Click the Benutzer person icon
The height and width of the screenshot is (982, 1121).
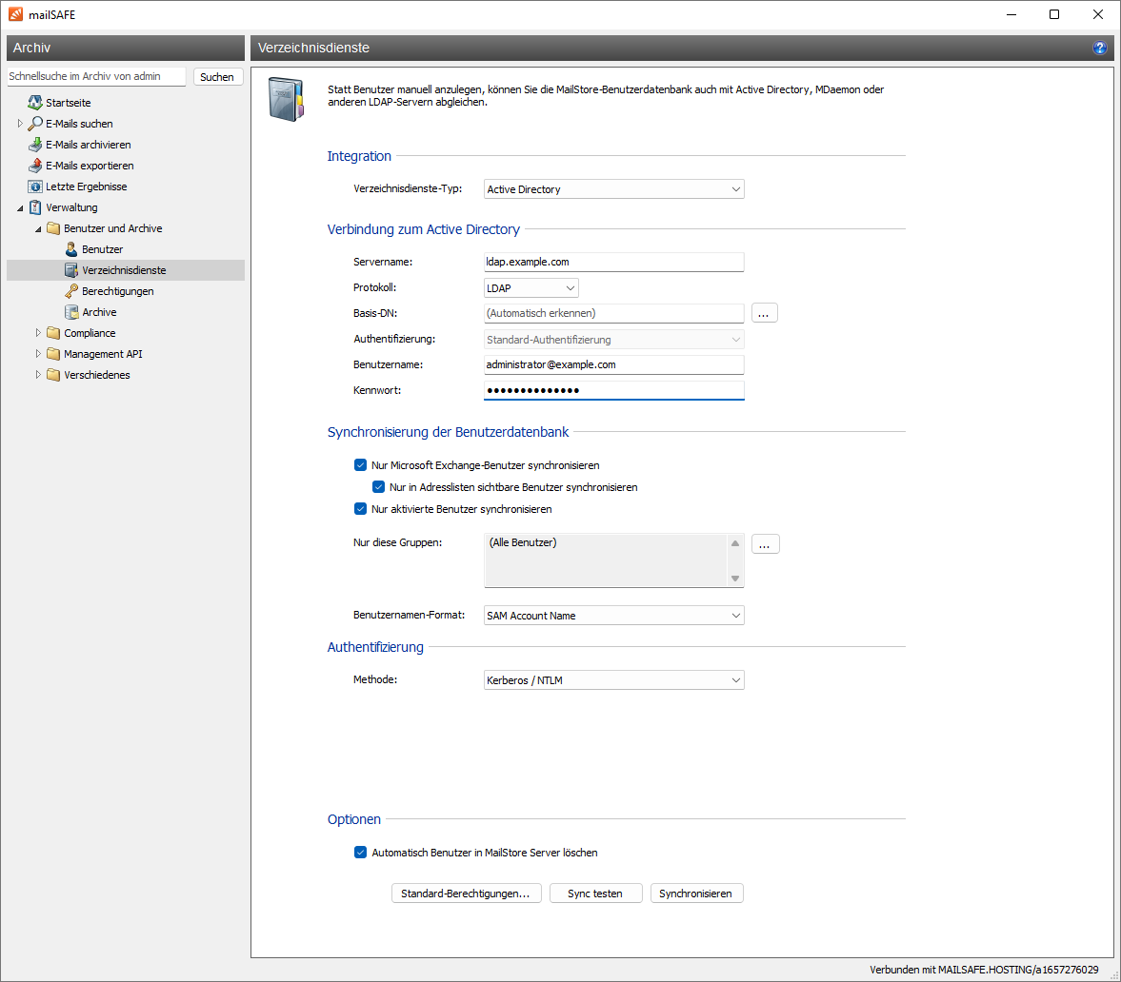pos(71,249)
